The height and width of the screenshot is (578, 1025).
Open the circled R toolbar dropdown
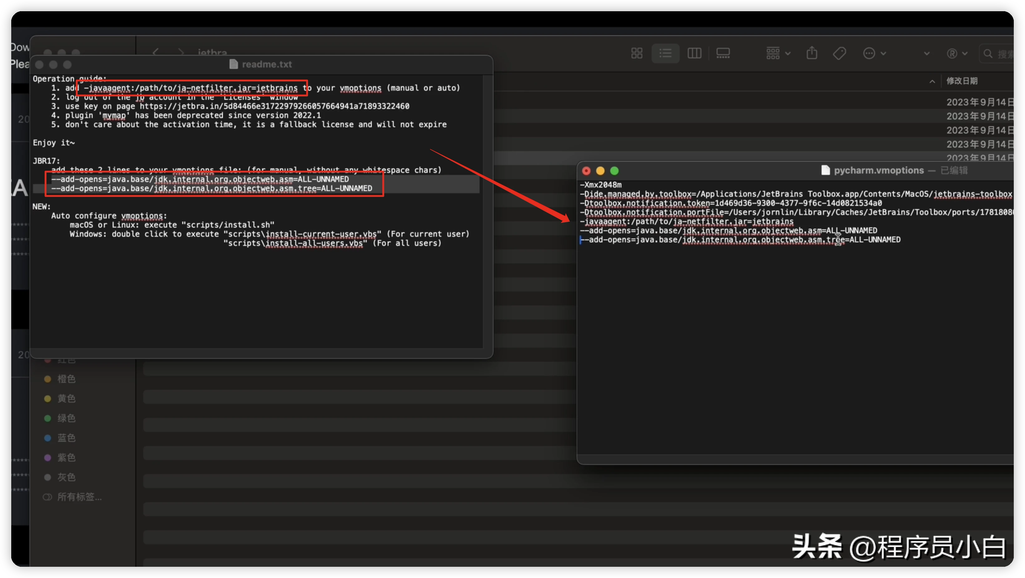pyautogui.click(x=957, y=53)
